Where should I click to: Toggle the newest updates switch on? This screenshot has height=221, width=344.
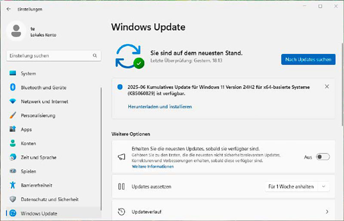323,157
